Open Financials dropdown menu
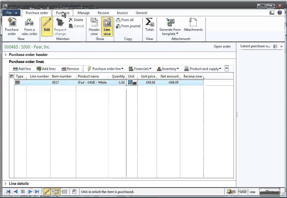287x198 pixels. coord(140,69)
